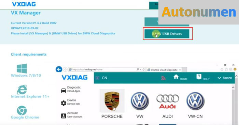The image size is (239, 125).
Task: Click the smiley feedback icon in browser
Action: [235, 69]
